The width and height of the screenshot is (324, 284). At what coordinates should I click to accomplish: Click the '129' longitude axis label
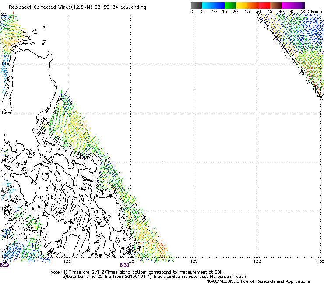(194, 261)
